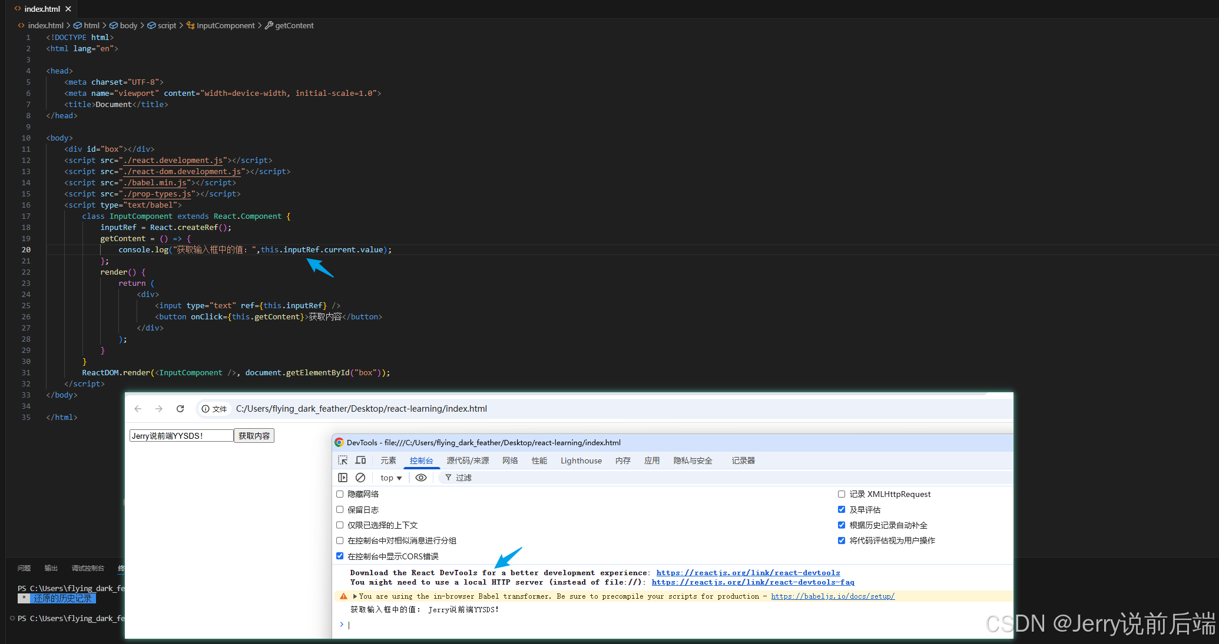Switch to the Lighthouse tab

click(581, 461)
